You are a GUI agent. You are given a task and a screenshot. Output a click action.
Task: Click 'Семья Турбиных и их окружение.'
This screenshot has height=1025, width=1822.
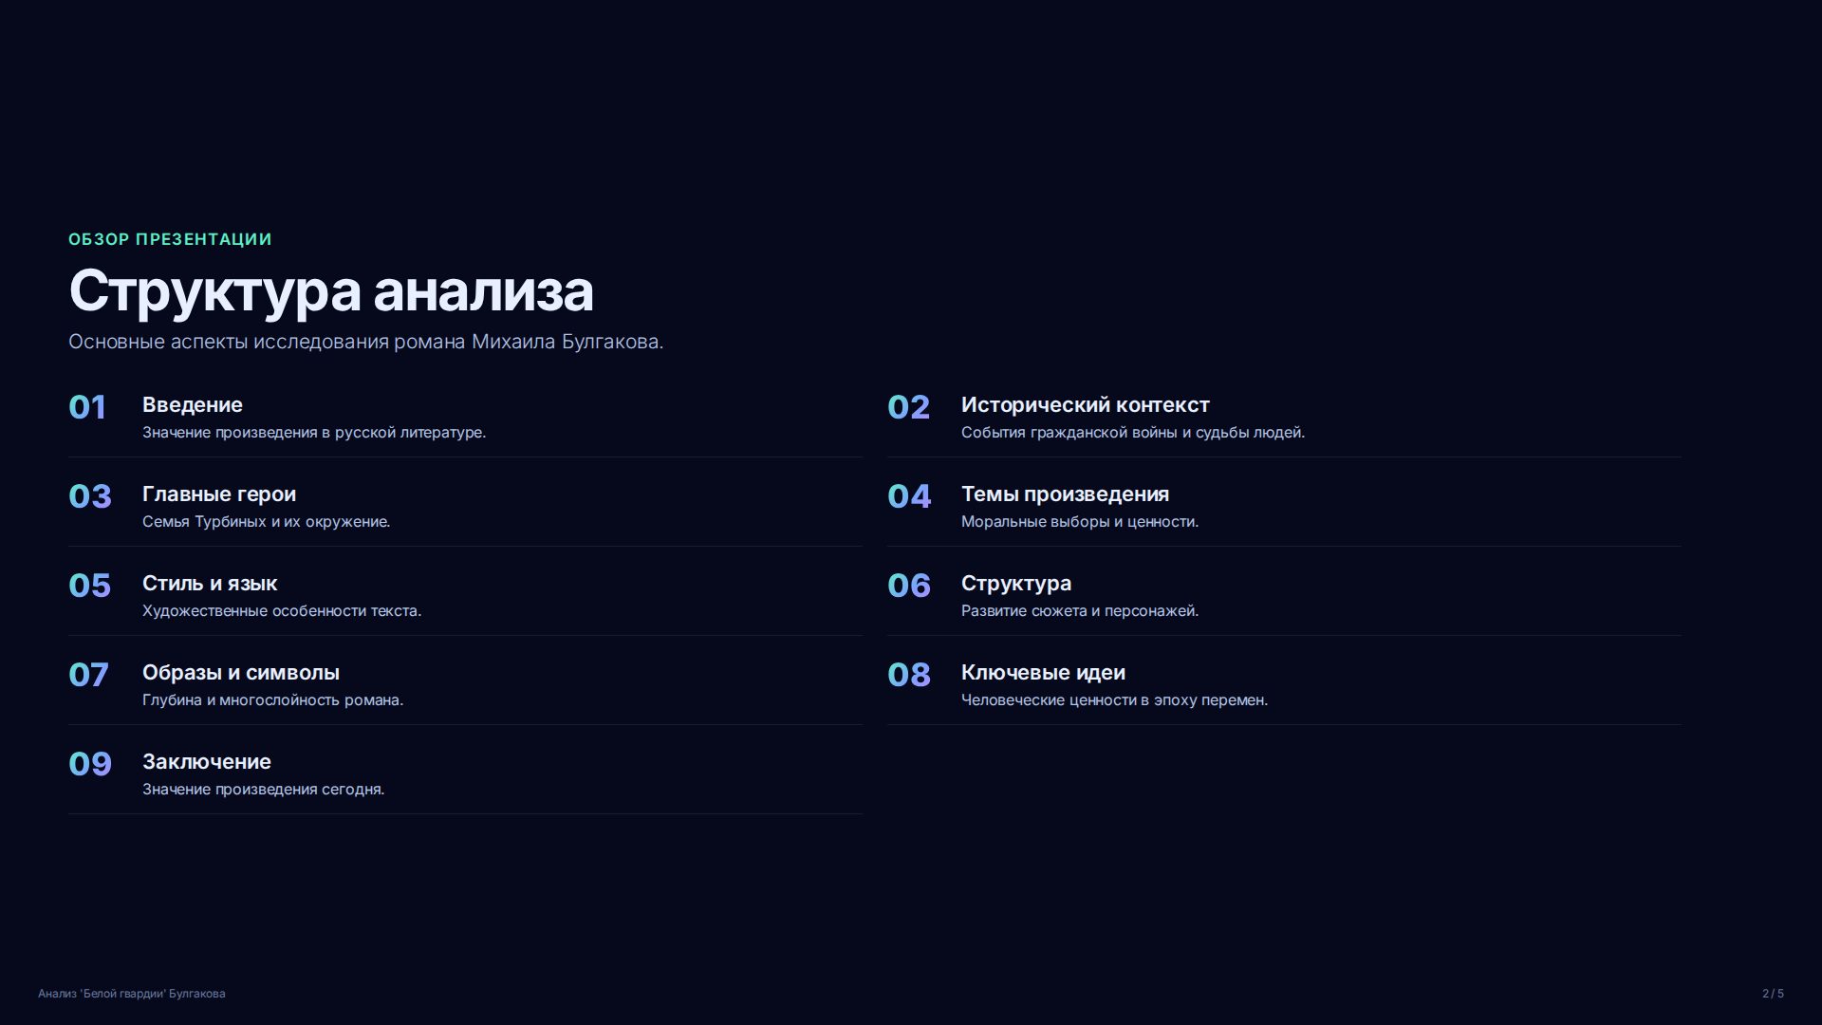[267, 522]
